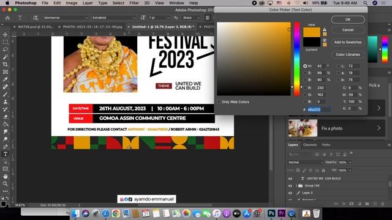Select the R red radio button

pyautogui.click(x=305, y=88)
